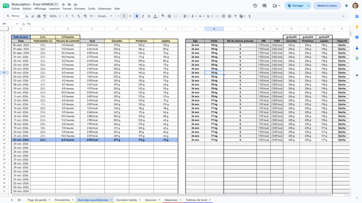Screen dimensions: 362x203
Task: Click the undo icon in toolbar
Action: tap(27, 16)
